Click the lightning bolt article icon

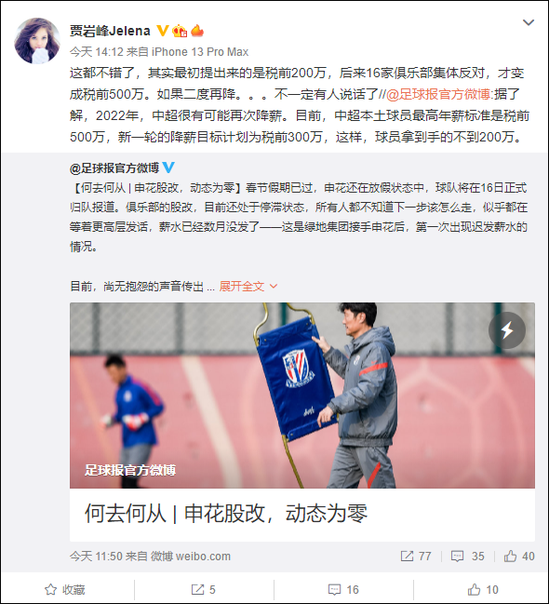click(506, 330)
